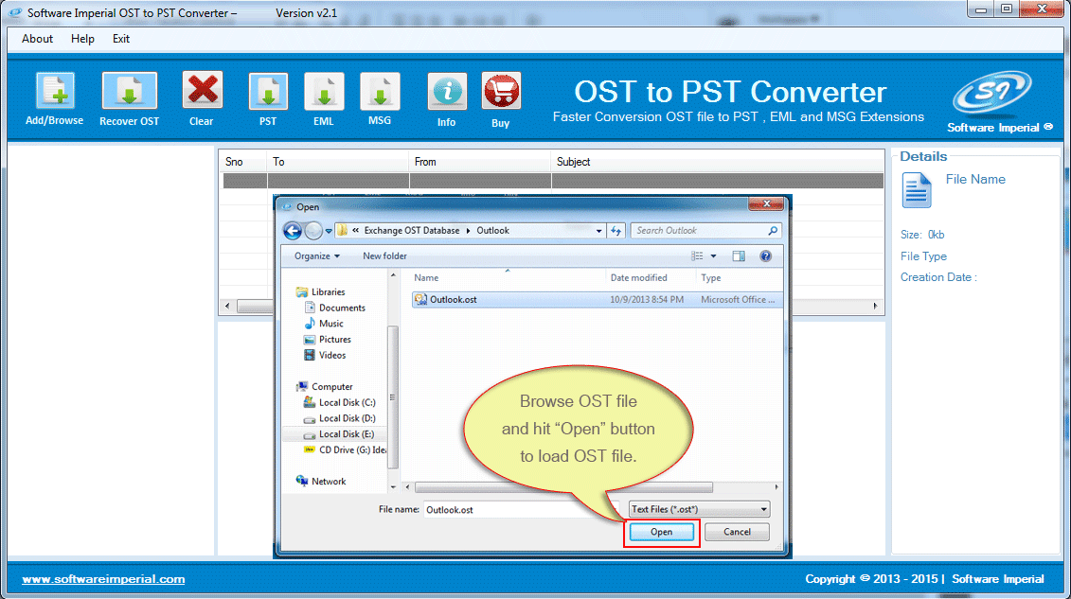Click the navigation pane up arrow
This screenshot has height=599, width=1071.
click(x=393, y=275)
